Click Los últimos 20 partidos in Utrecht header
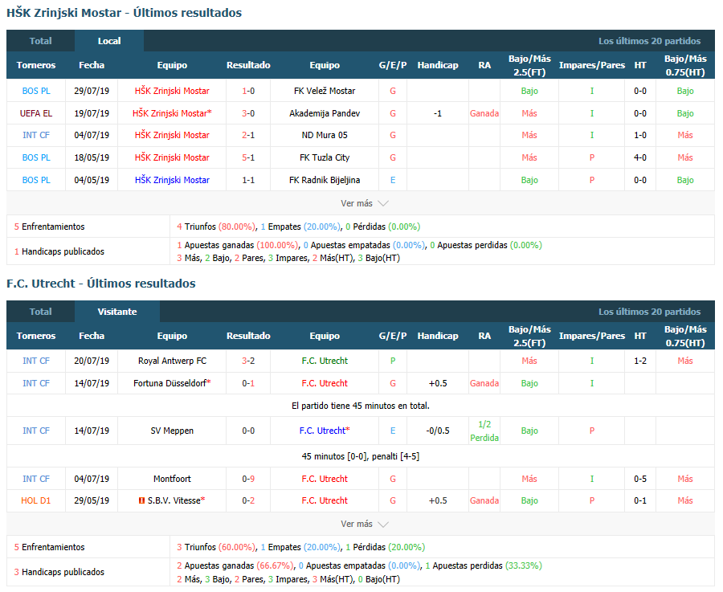723x592 pixels. [649, 312]
